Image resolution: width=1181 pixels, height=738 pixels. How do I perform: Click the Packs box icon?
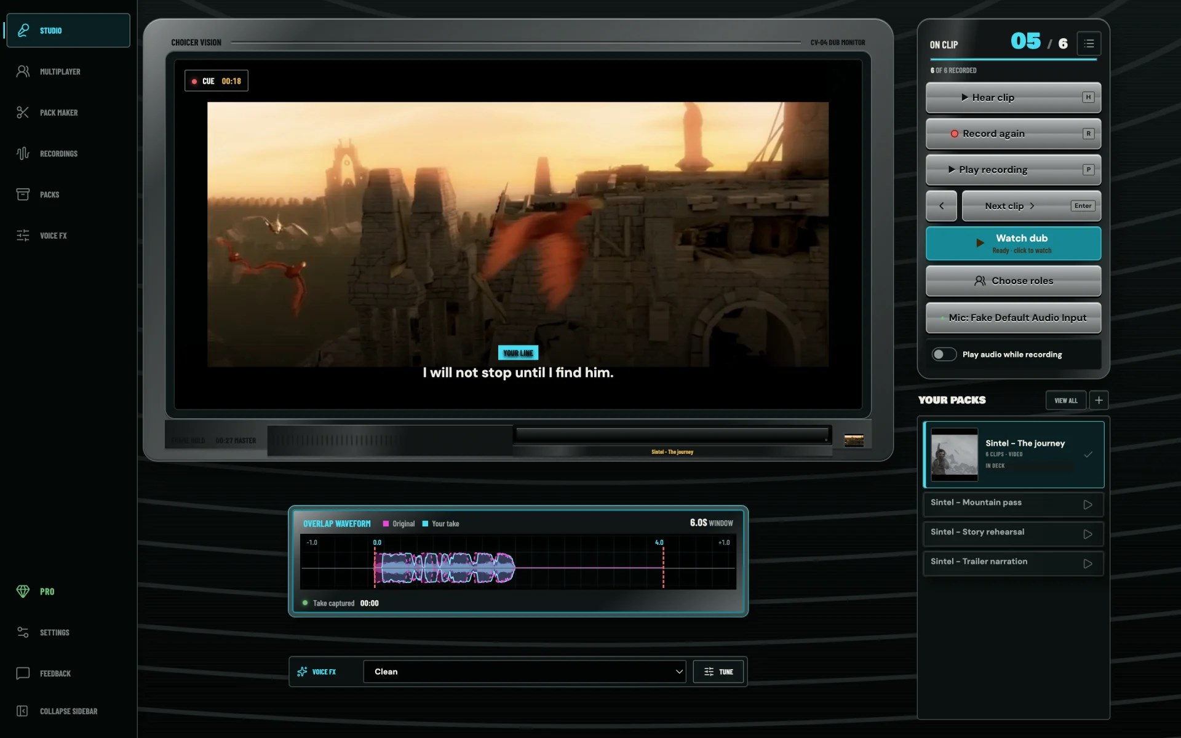(23, 194)
